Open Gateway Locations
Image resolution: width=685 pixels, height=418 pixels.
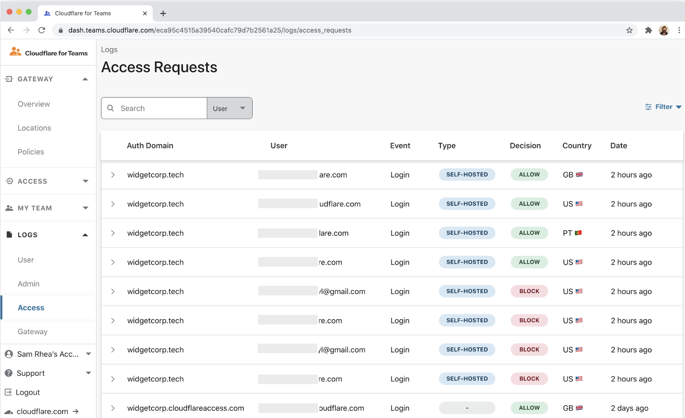34,128
